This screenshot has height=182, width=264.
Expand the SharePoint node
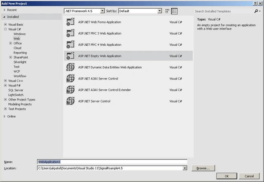(x=11, y=57)
